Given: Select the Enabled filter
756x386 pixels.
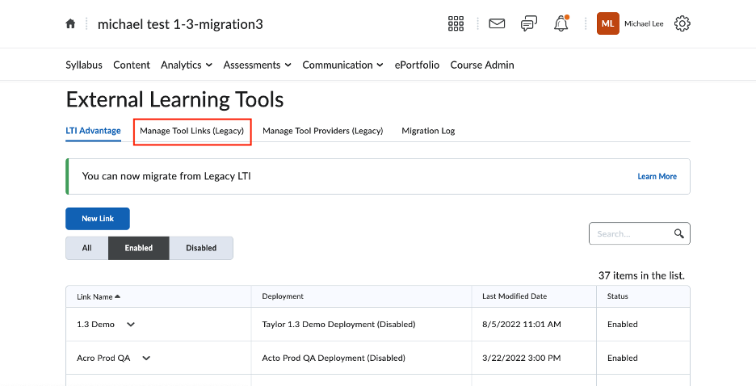Looking at the screenshot, I should point(139,248).
